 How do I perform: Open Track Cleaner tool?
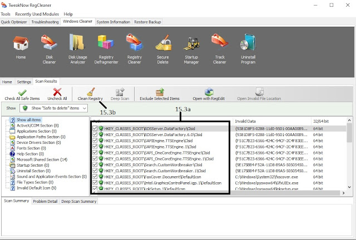pyautogui.click(x=220, y=49)
